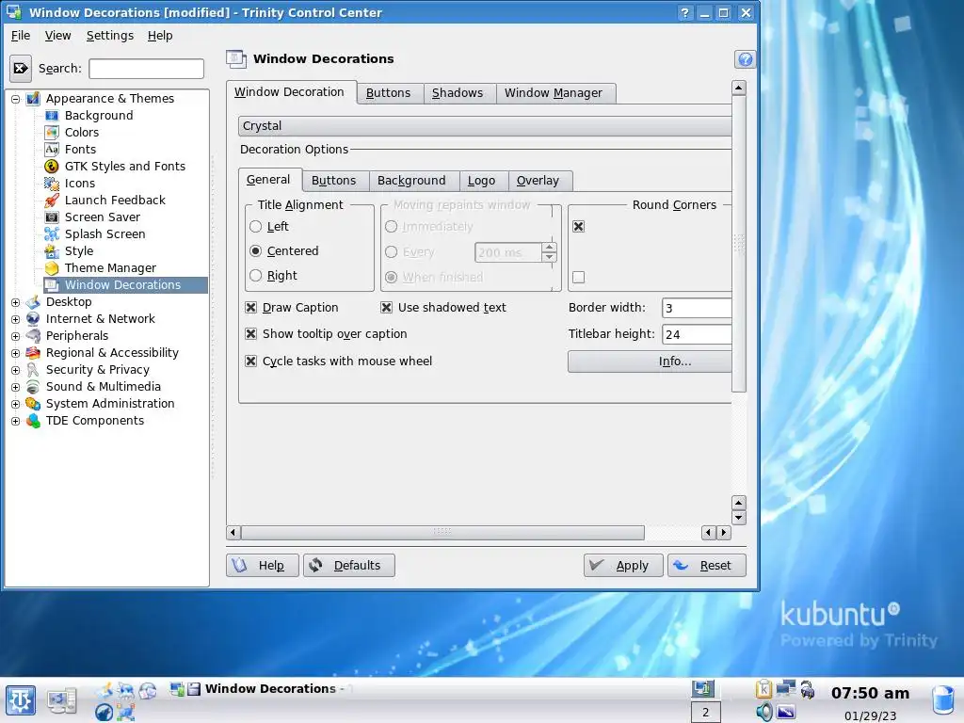
Task: Open the Settings menu
Action: (x=110, y=36)
